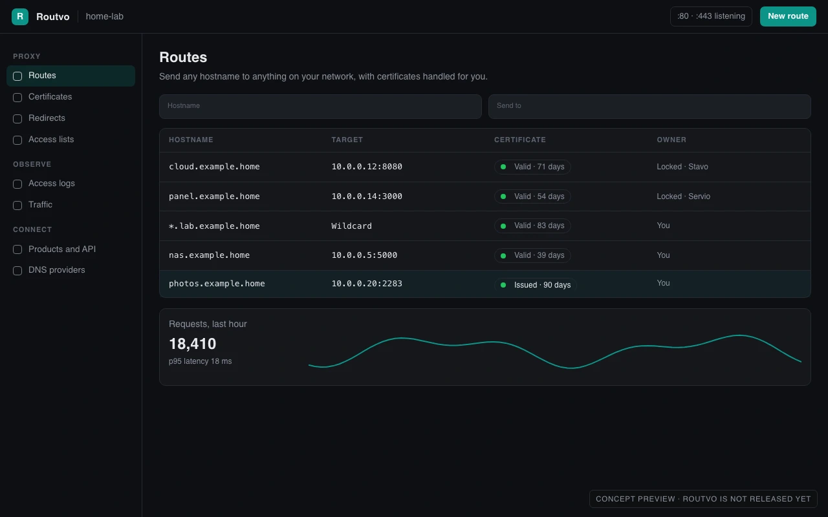
Task: Click target 10.0.0.14:3000
Action: 367,196
